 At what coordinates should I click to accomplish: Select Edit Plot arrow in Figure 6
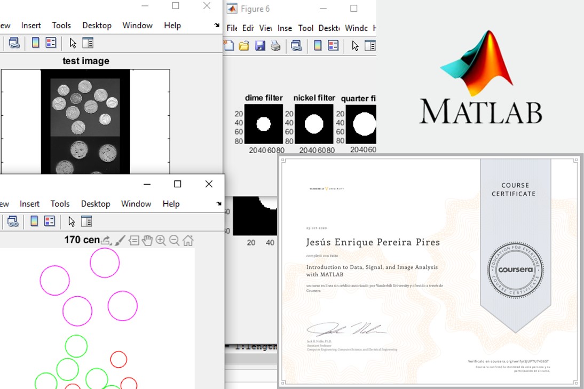point(355,46)
